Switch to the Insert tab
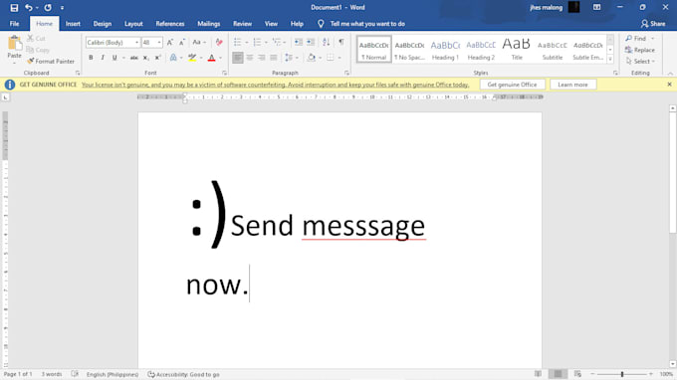Viewport: 677px width, 380px height. pos(73,24)
